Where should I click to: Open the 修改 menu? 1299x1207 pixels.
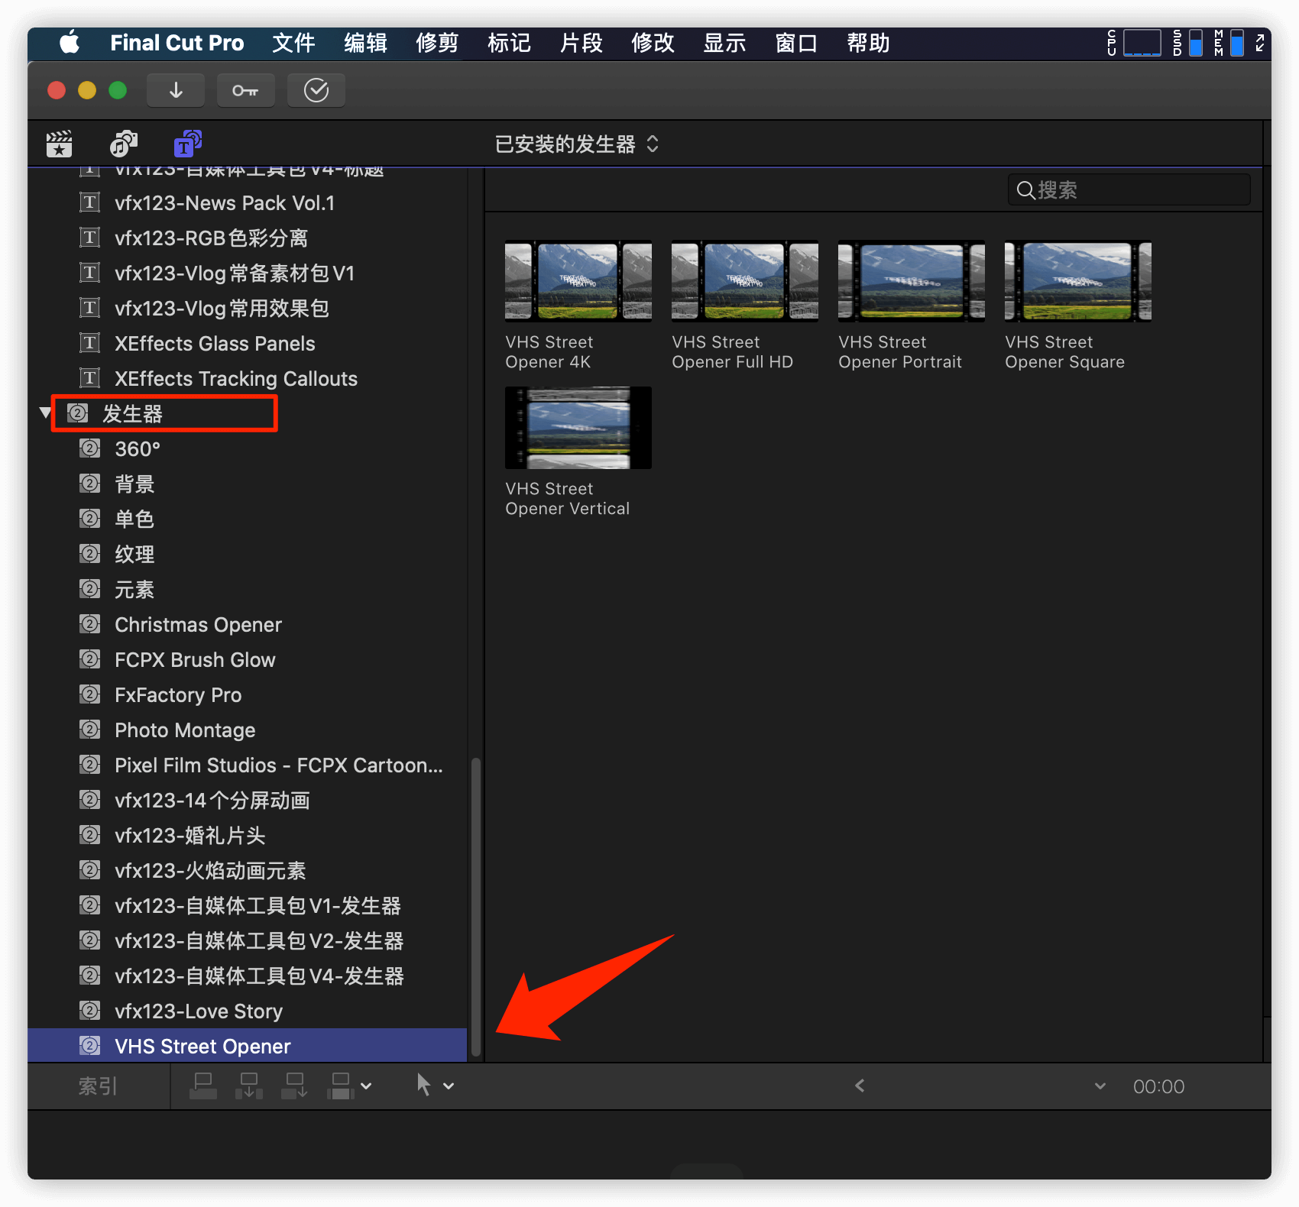(x=653, y=43)
